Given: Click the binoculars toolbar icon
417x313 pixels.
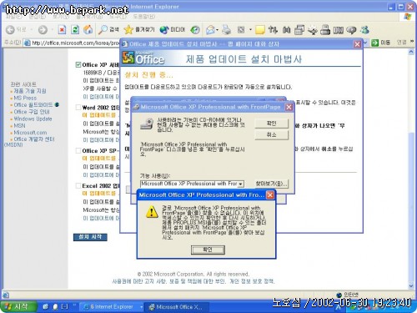Looking at the screenshot, I should (286, 30).
